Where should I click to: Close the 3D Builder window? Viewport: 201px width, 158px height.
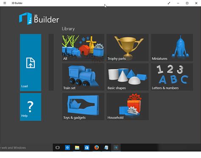[x=196, y=3]
